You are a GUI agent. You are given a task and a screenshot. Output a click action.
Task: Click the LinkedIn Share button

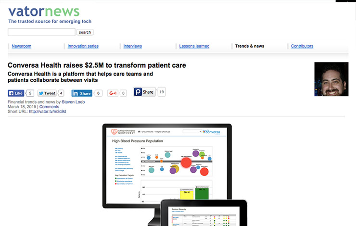pyautogui.click(x=82, y=93)
